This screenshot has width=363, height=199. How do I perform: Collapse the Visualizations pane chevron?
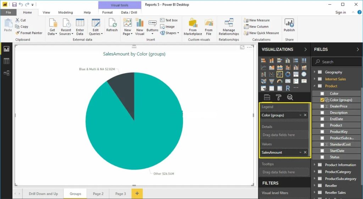click(305, 50)
